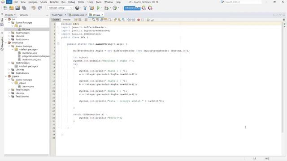
Task: Collapse the jopane project node
Action: pyautogui.click(x=6, y=76)
